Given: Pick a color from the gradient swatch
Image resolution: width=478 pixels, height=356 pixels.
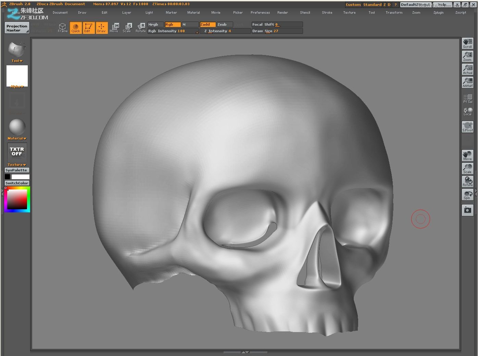Looking at the screenshot, I should point(16,199).
